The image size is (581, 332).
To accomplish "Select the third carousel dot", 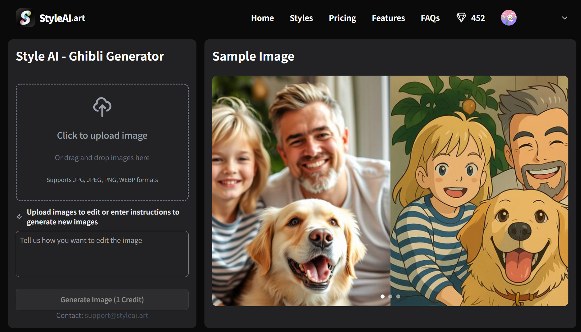I will pos(398,296).
